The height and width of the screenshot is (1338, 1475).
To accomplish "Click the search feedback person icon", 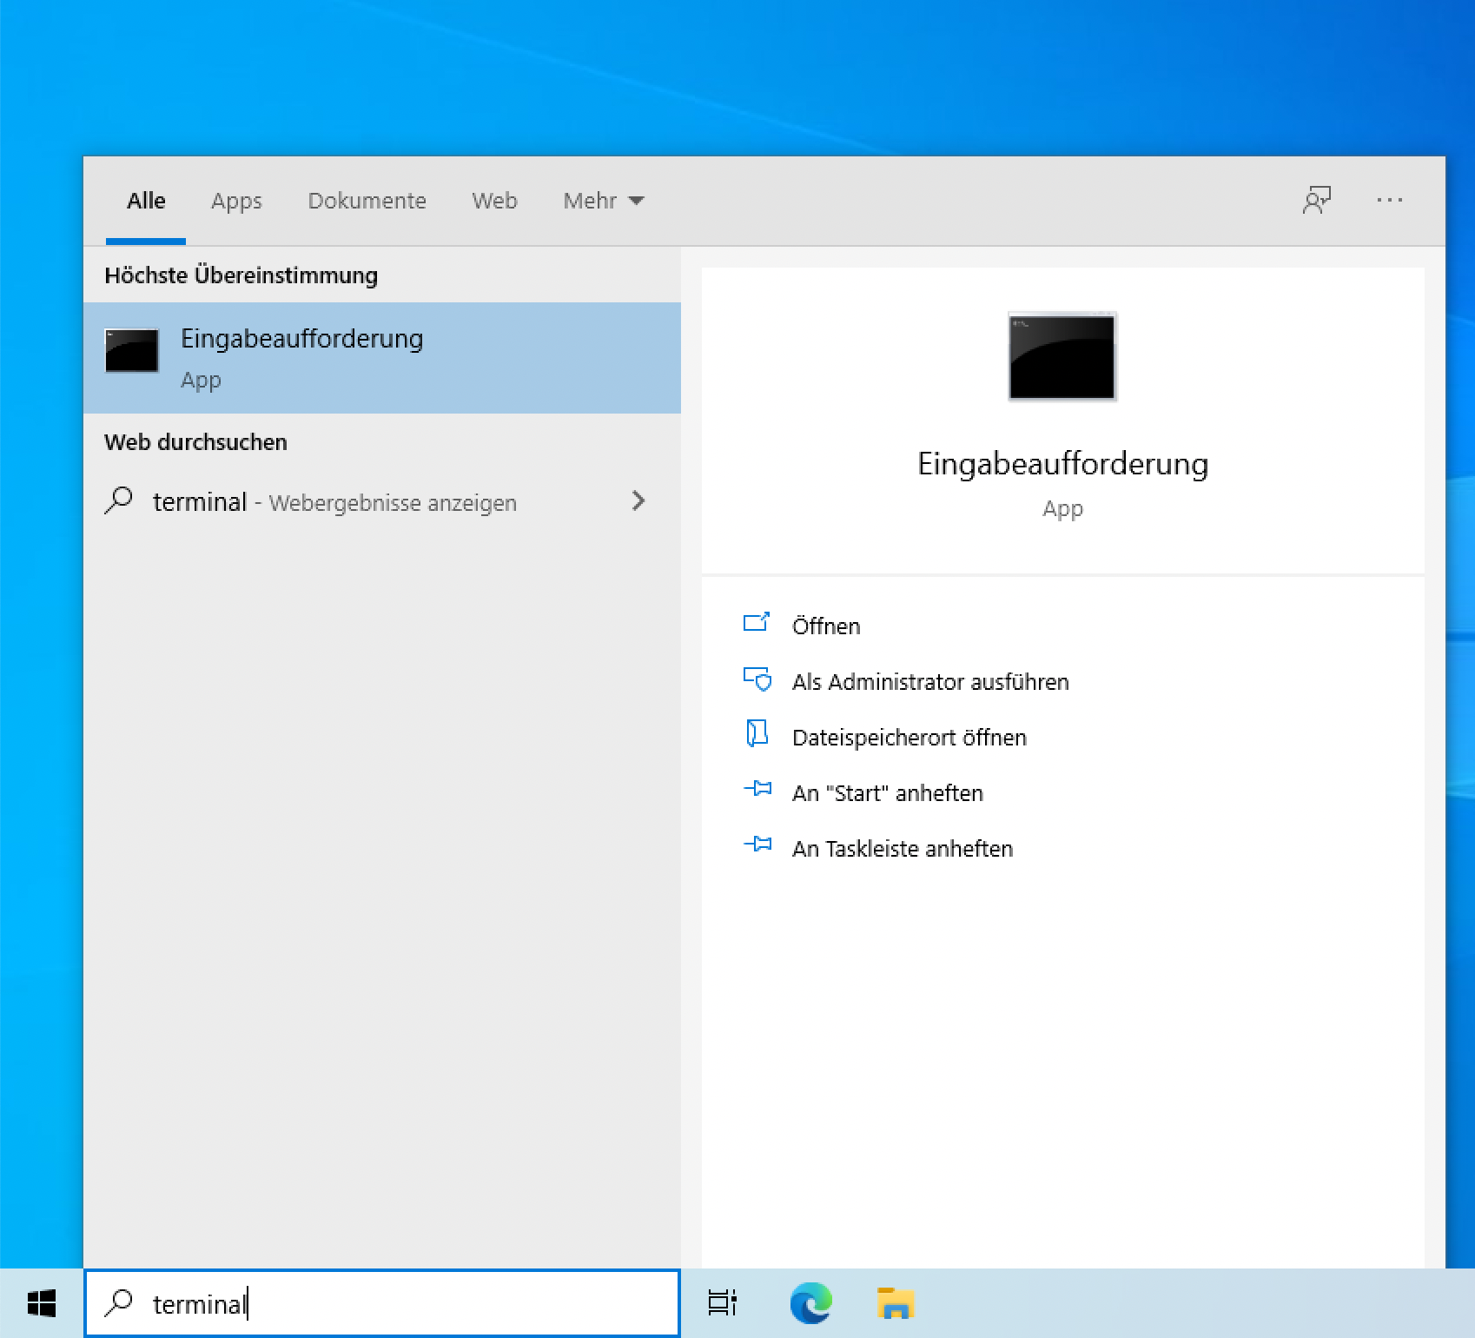I will [x=1317, y=201].
